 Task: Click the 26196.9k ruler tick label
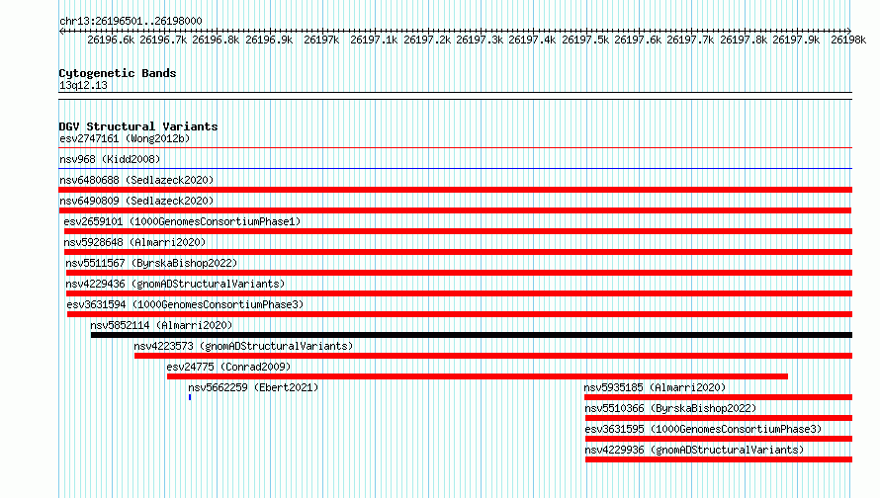pyautogui.click(x=269, y=41)
